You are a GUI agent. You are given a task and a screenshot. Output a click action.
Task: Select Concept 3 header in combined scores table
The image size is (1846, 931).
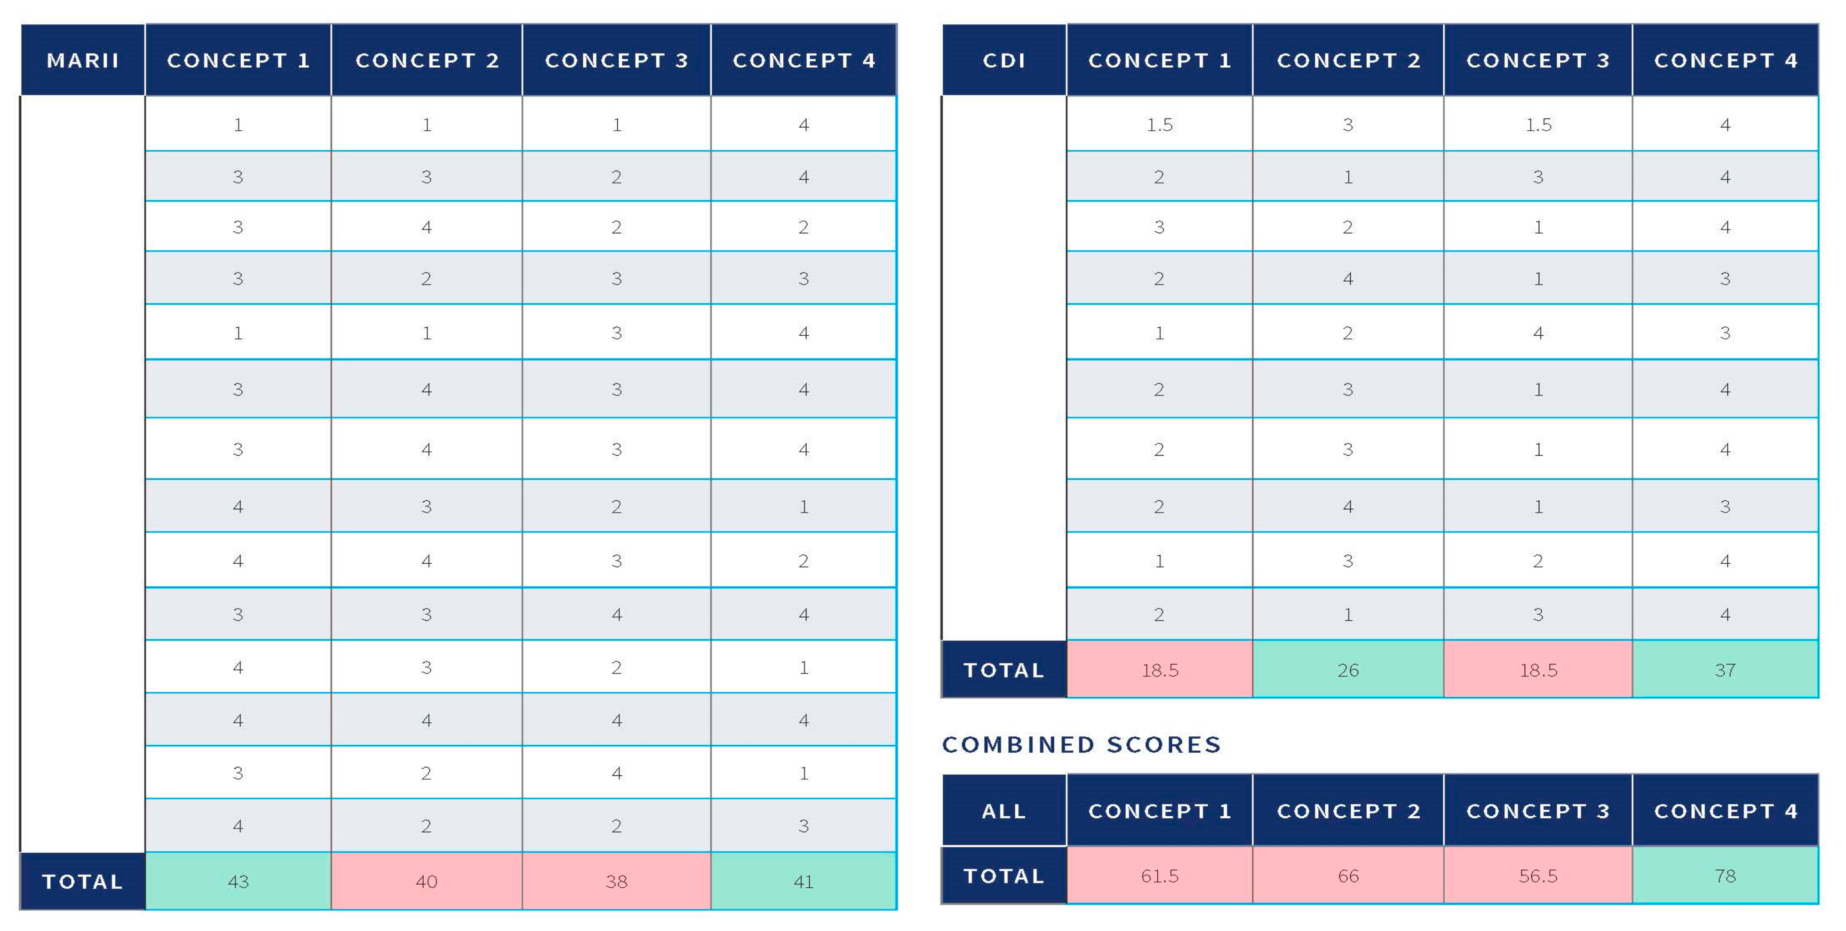(1538, 811)
